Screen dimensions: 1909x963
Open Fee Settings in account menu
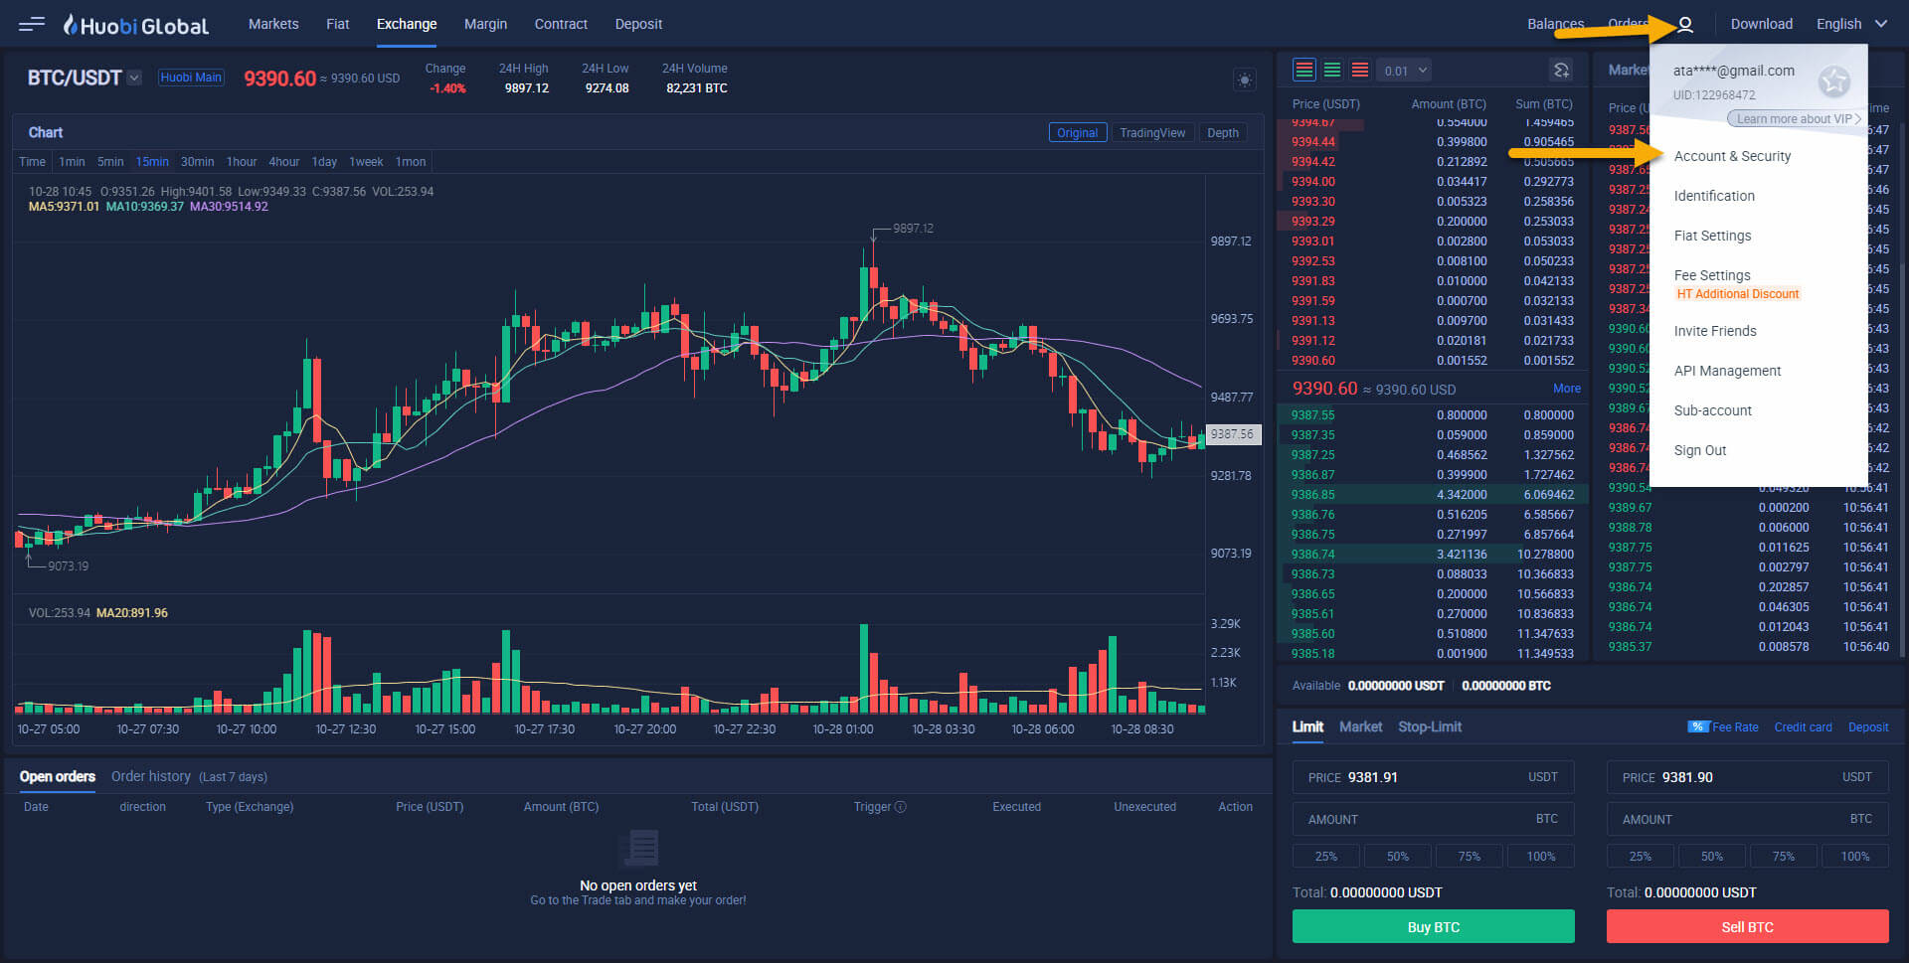click(x=1712, y=275)
